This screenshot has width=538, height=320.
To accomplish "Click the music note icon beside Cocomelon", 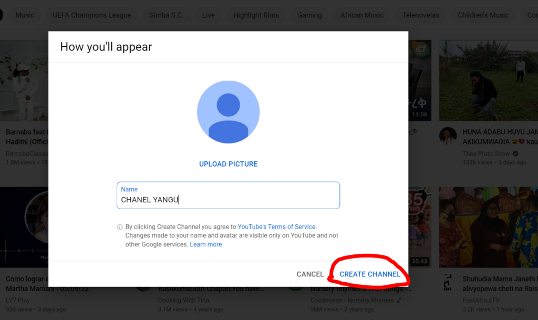I will 399,300.
